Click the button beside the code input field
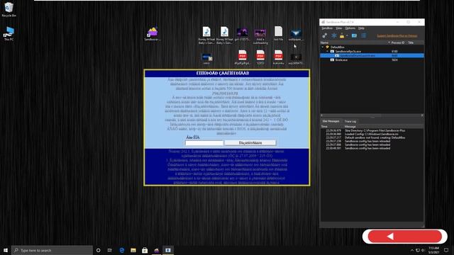 [250, 143]
